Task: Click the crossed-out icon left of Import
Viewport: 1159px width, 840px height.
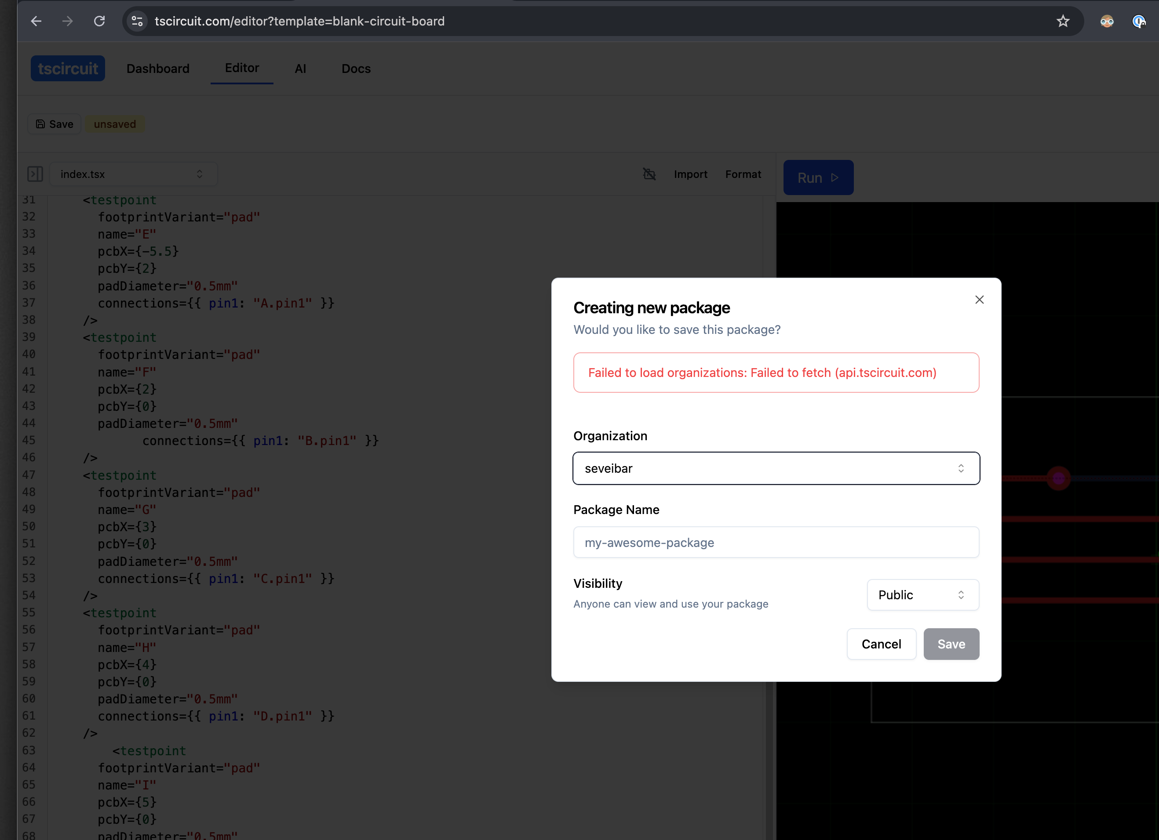Action: pos(649,174)
